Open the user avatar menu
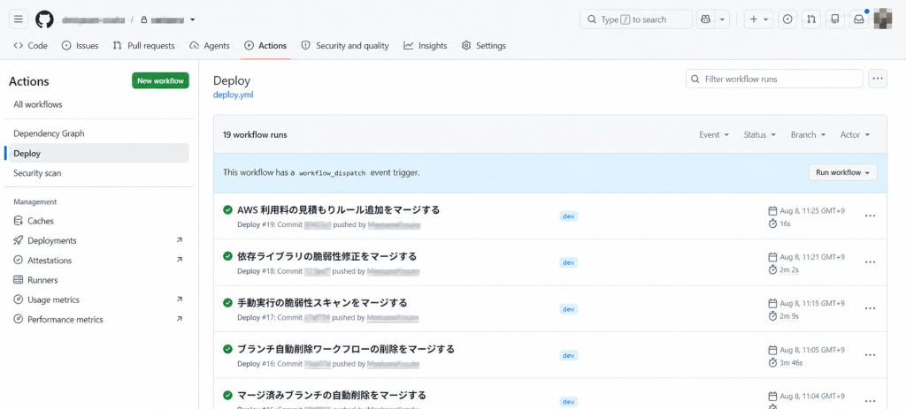 (x=883, y=19)
